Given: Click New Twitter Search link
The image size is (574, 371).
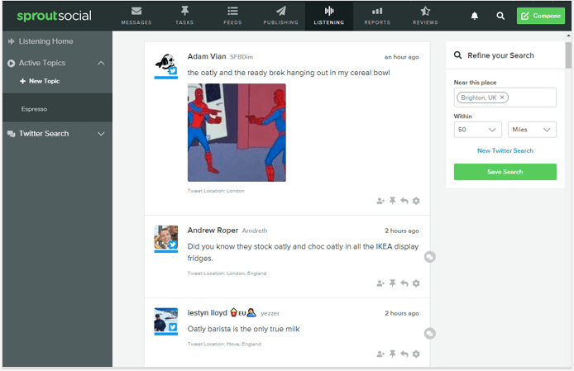Looking at the screenshot, I should pos(505,150).
